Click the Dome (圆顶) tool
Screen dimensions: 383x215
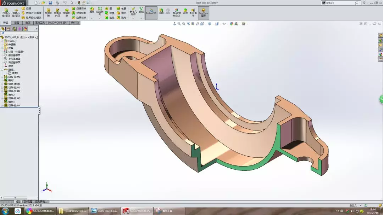coord(185,11)
